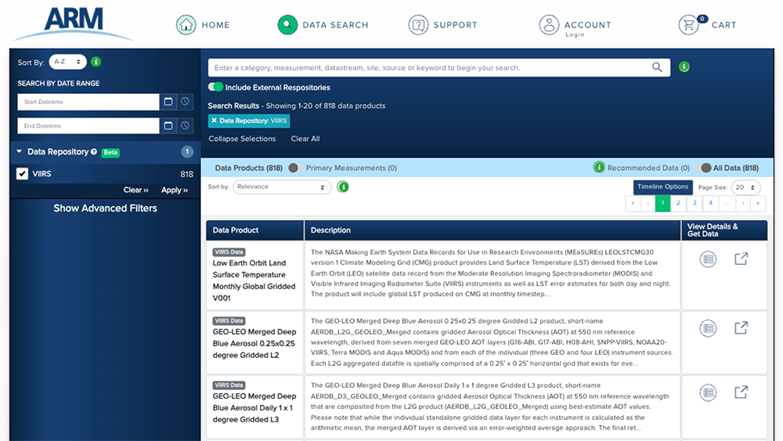The height and width of the screenshot is (441, 783).
Task: Click the Data Search magnifier icon
Action: click(287, 24)
